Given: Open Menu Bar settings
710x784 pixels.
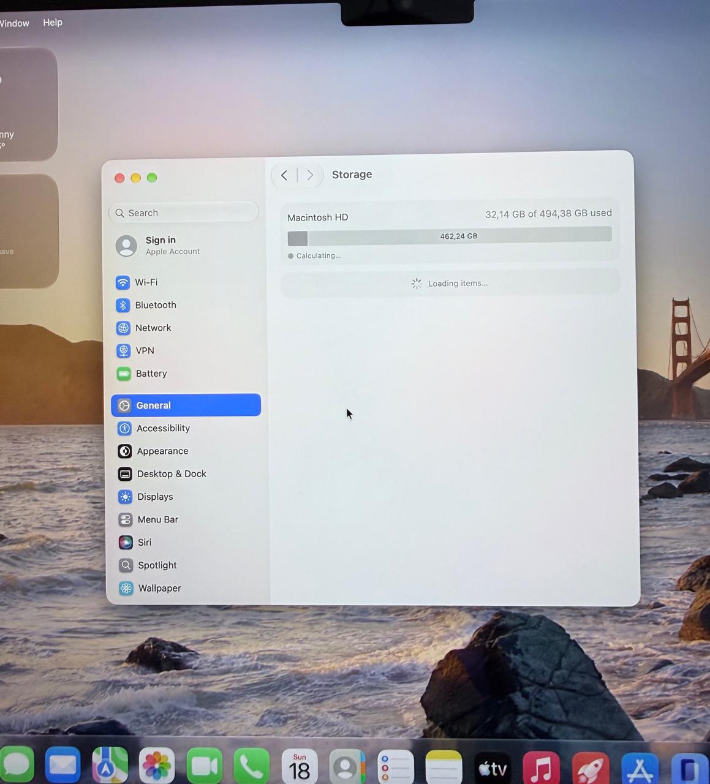Looking at the screenshot, I should pos(186,519).
